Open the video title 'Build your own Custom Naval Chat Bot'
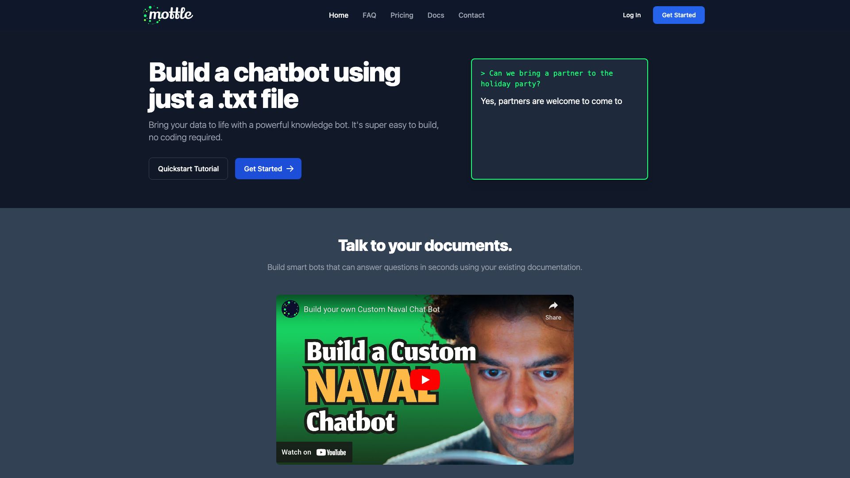850x478 pixels. (x=371, y=309)
